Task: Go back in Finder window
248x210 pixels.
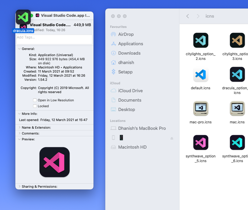Action: [188, 16]
